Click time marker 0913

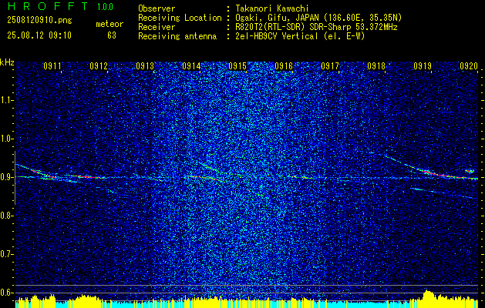click(145, 65)
